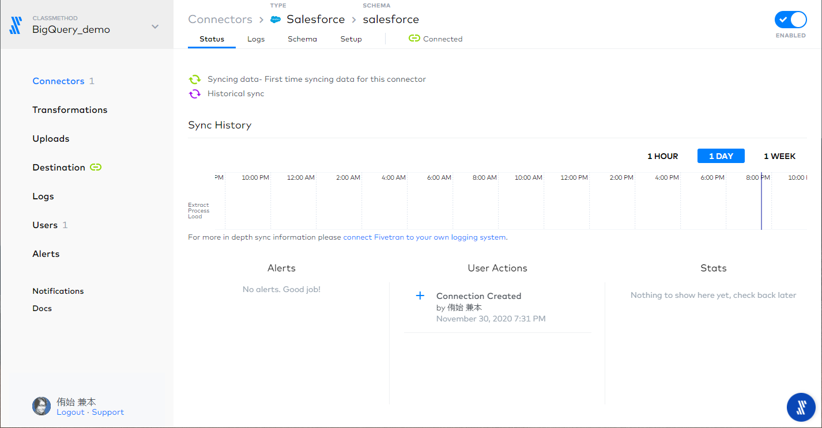Click the connect Fivetran logging system link
822x428 pixels.
point(425,237)
